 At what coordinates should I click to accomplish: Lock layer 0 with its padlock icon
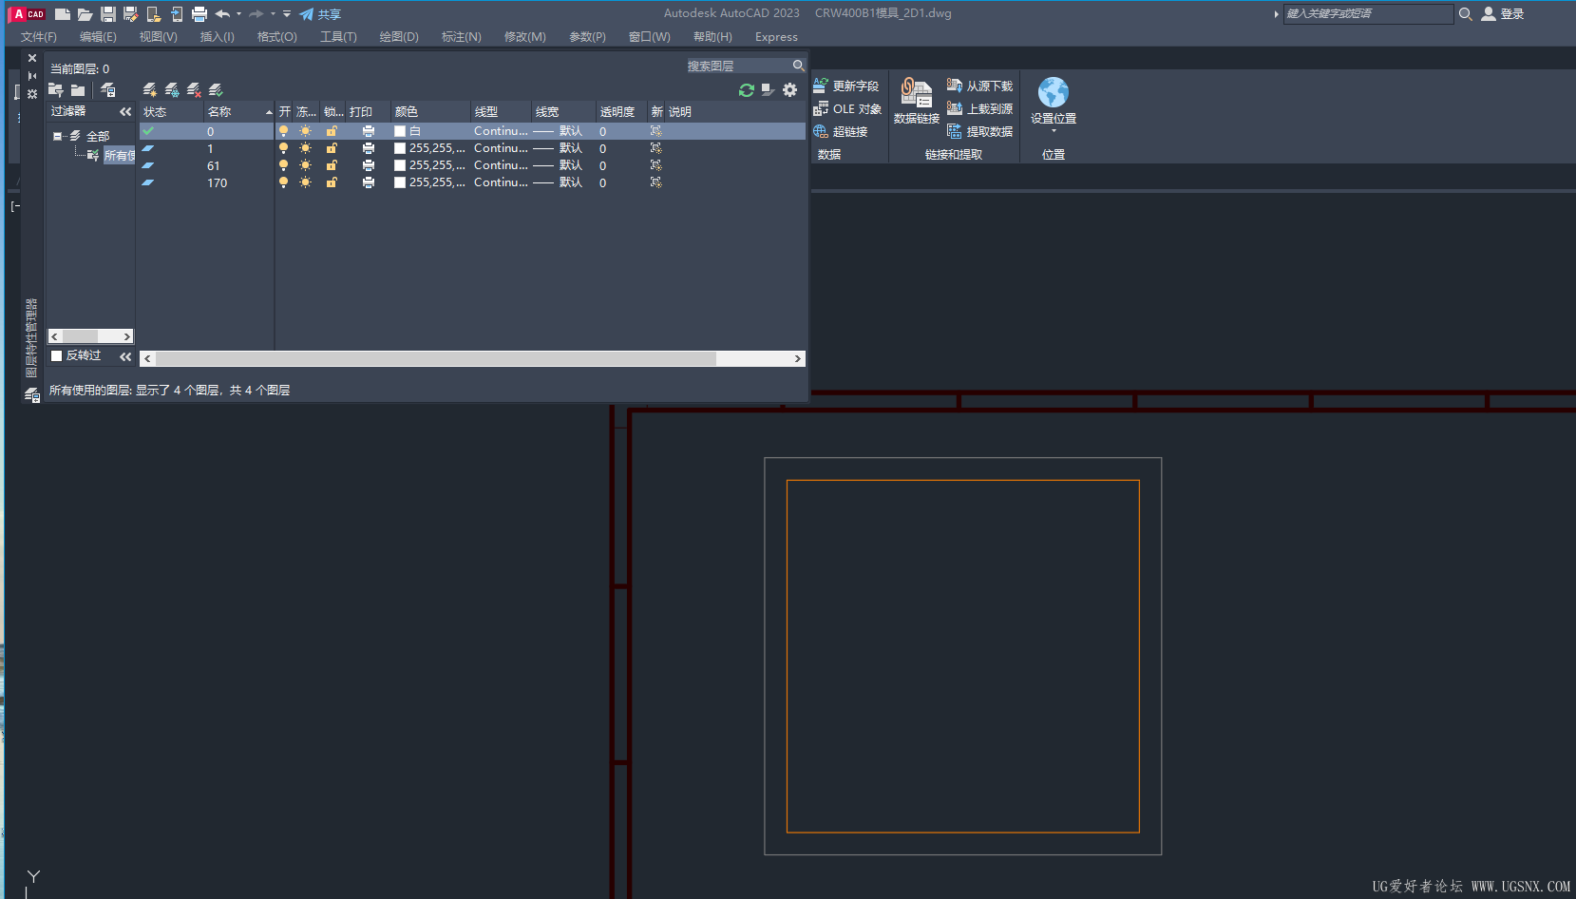click(332, 131)
